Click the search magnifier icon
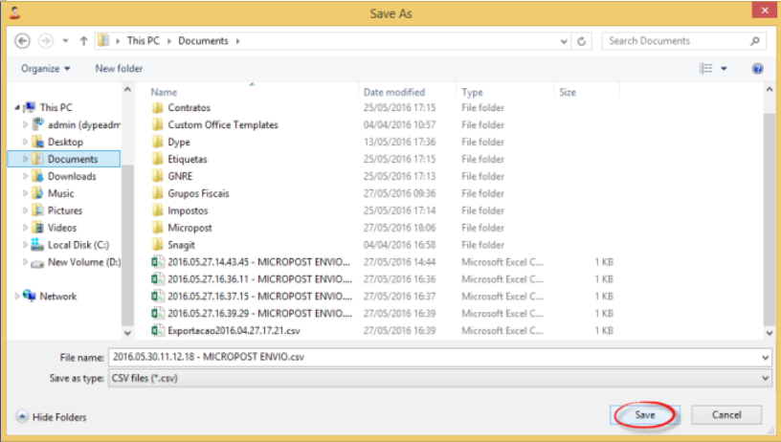The height and width of the screenshot is (442, 781). click(x=755, y=41)
